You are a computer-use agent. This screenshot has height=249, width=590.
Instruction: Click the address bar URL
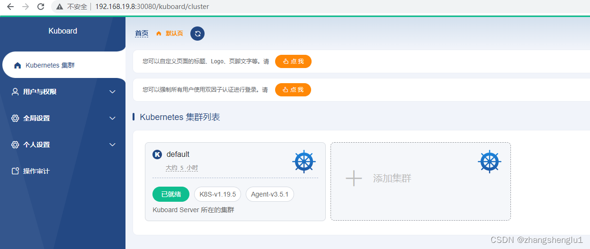point(152,7)
